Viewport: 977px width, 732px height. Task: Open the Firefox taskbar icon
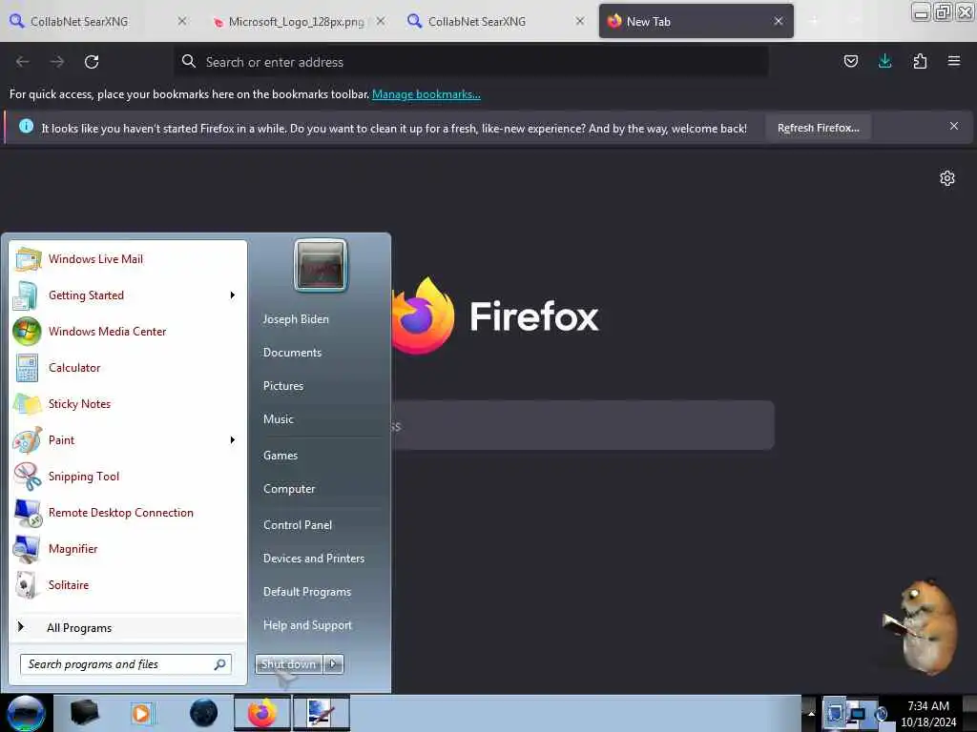(x=261, y=713)
